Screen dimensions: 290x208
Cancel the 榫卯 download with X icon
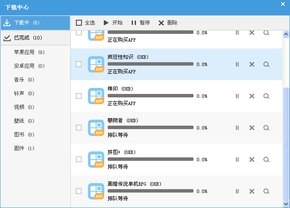click(x=252, y=96)
